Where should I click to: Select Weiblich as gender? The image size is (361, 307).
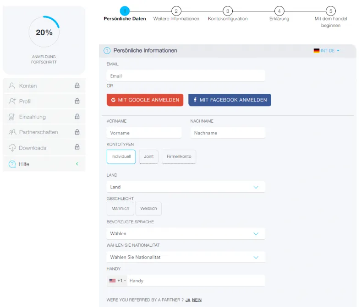148,209
